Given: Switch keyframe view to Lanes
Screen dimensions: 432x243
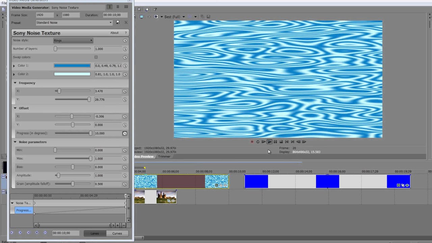Looking at the screenshot, I should click(x=95, y=233).
